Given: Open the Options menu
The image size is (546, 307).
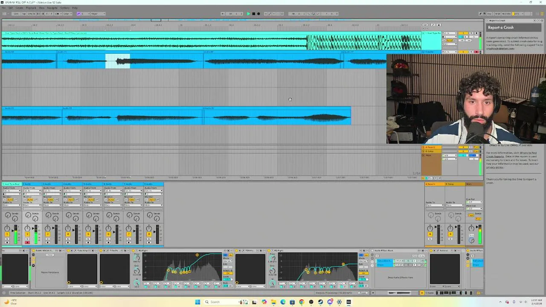Looking at the screenshot, I should click(x=65, y=8).
